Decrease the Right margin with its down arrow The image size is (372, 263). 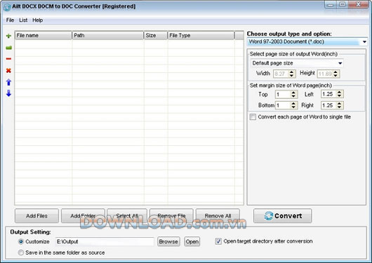click(339, 107)
